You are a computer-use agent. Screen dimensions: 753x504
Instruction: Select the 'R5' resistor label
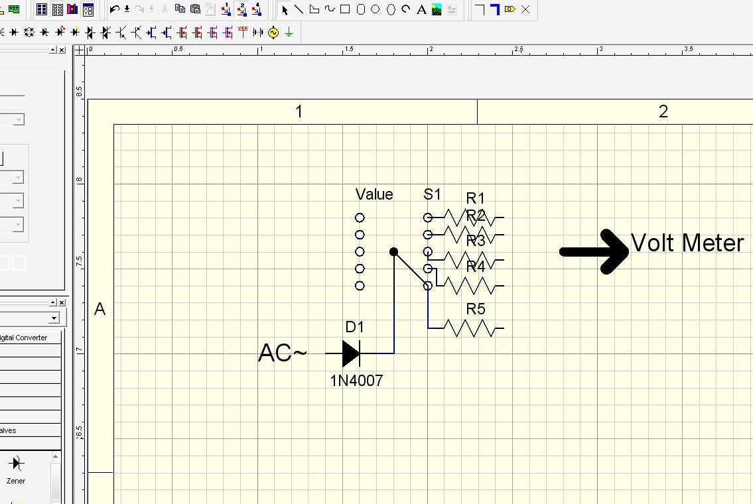tap(476, 309)
